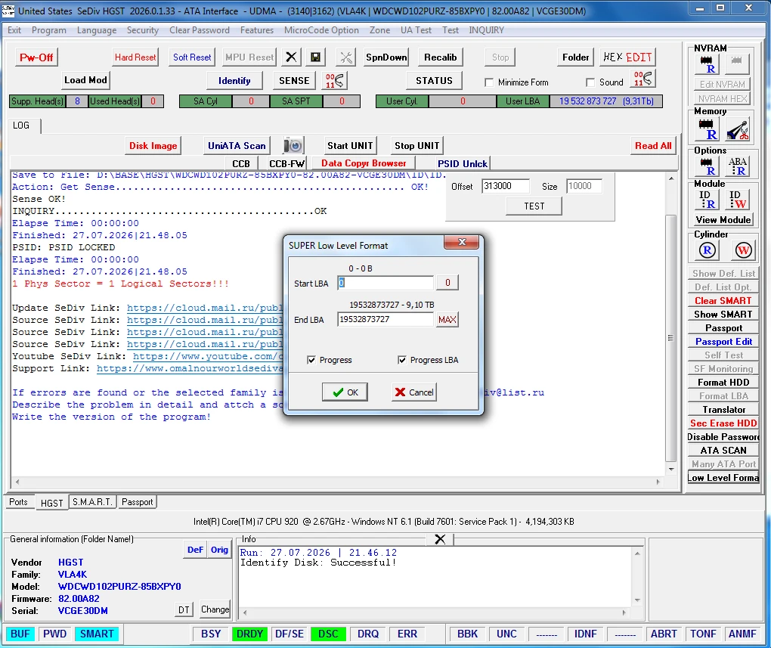Uncheck the Progress LBA checkbox
The image size is (771, 648).
coord(401,360)
